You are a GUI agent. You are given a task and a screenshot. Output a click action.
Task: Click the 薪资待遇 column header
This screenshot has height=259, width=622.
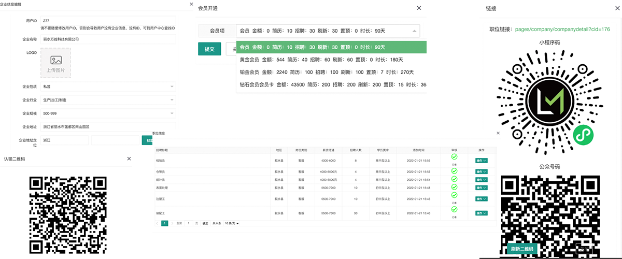pos(329,150)
